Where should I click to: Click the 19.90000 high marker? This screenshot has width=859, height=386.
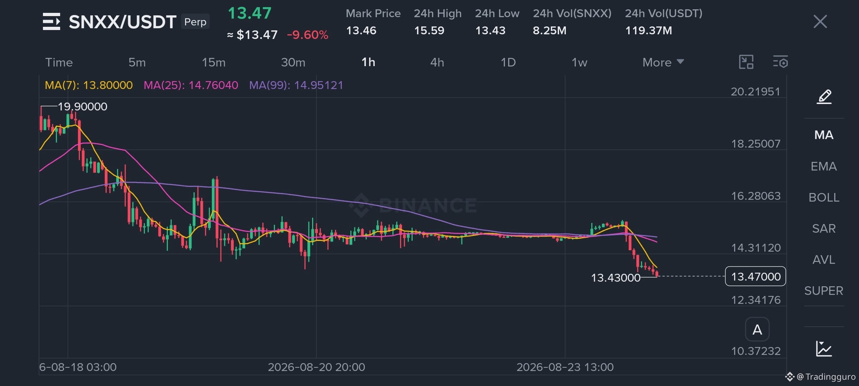pos(82,107)
